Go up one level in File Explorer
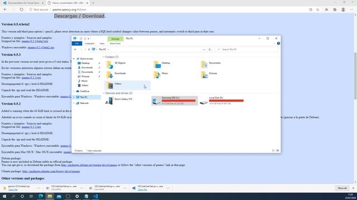 pyautogui.click(x=89, y=49)
